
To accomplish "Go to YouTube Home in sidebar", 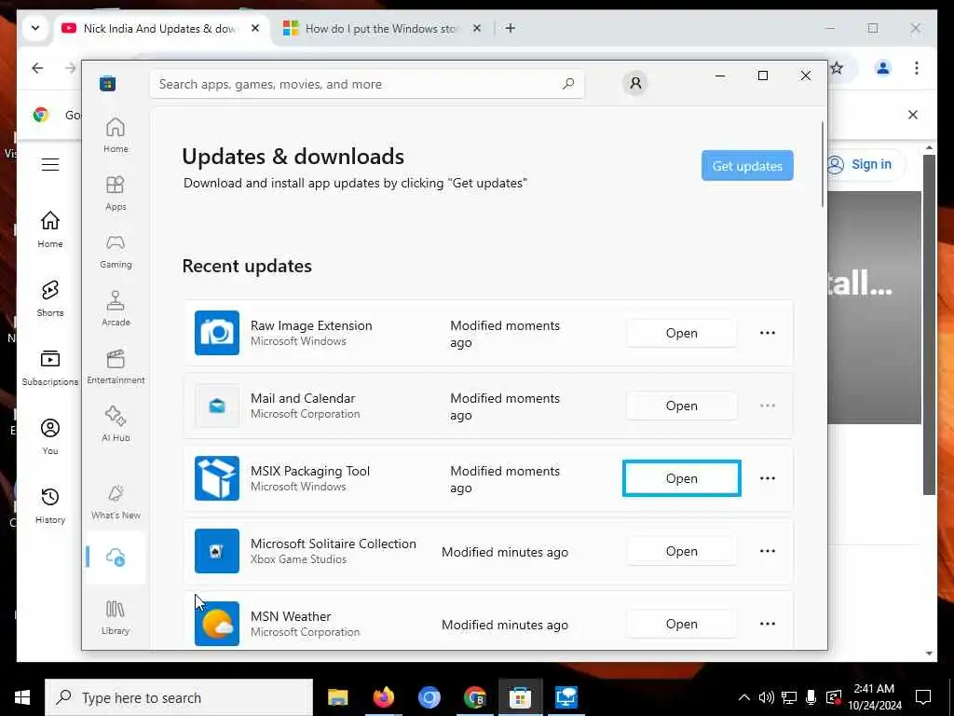I will pyautogui.click(x=50, y=229).
